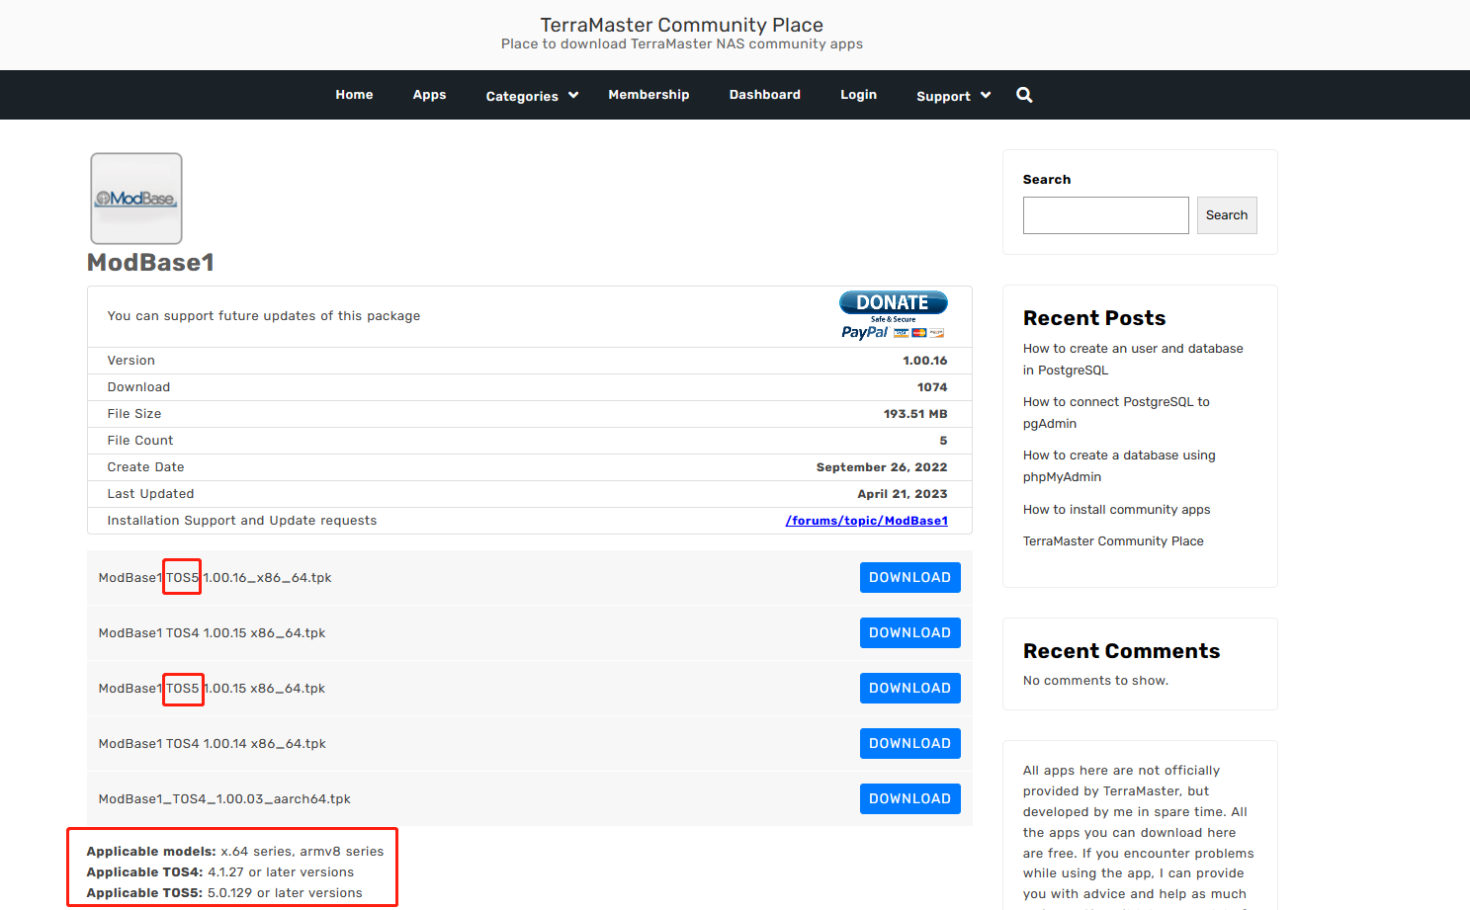Click the 'Applicable TOS4' version line
Screen dimensions: 1470x910
[x=220, y=872]
